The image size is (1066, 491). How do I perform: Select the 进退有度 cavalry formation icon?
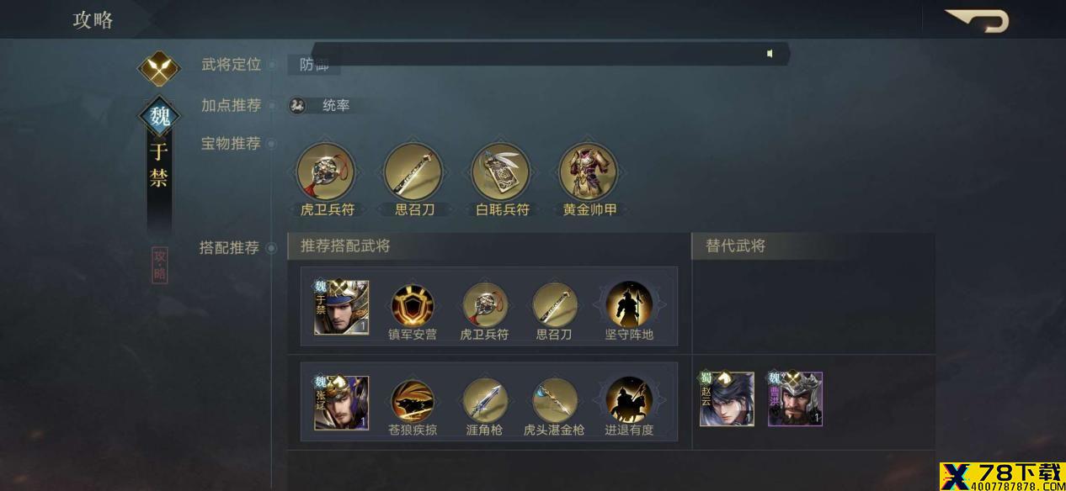point(629,399)
